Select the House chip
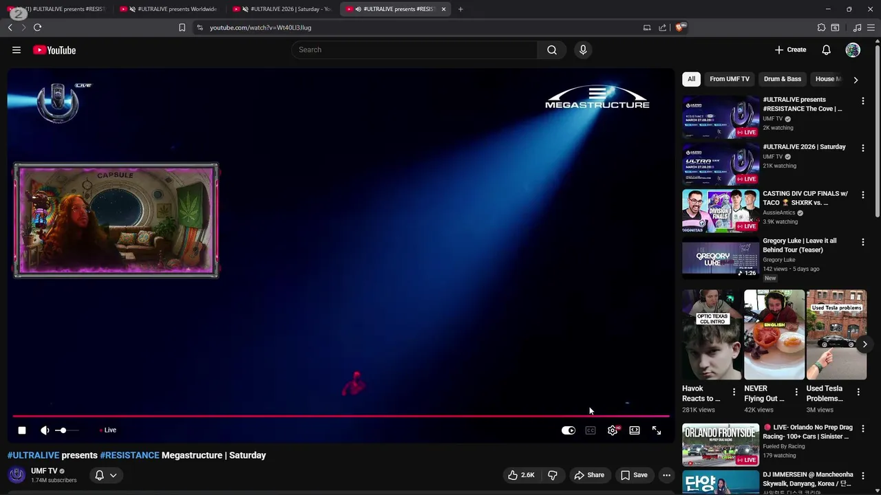Screen dimensions: 881x495 click(x=827, y=79)
